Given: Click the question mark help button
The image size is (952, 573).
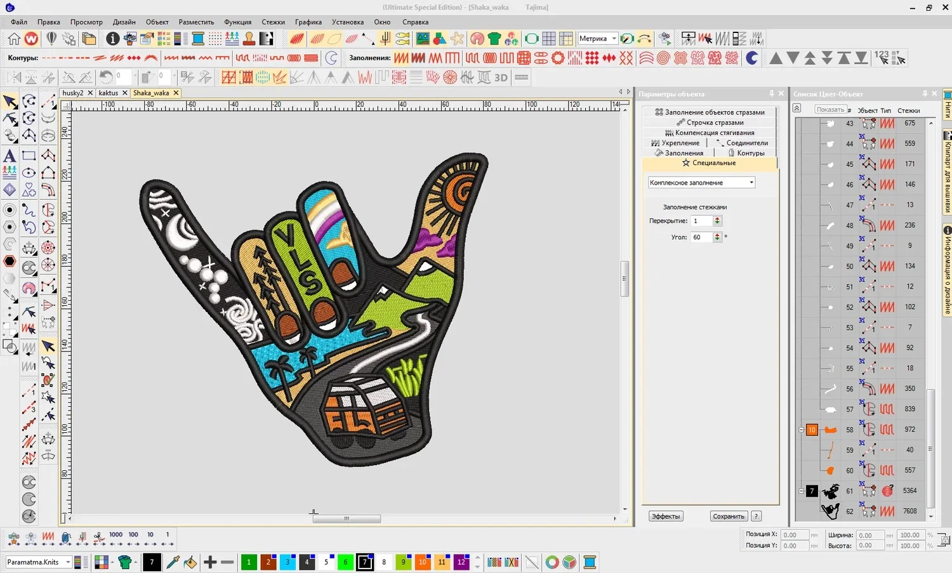Looking at the screenshot, I should pyautogui.click(x=757, y=517).
